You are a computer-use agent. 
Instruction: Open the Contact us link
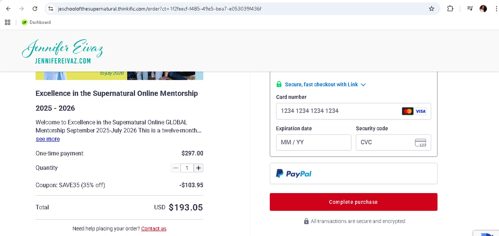point(154,229)
